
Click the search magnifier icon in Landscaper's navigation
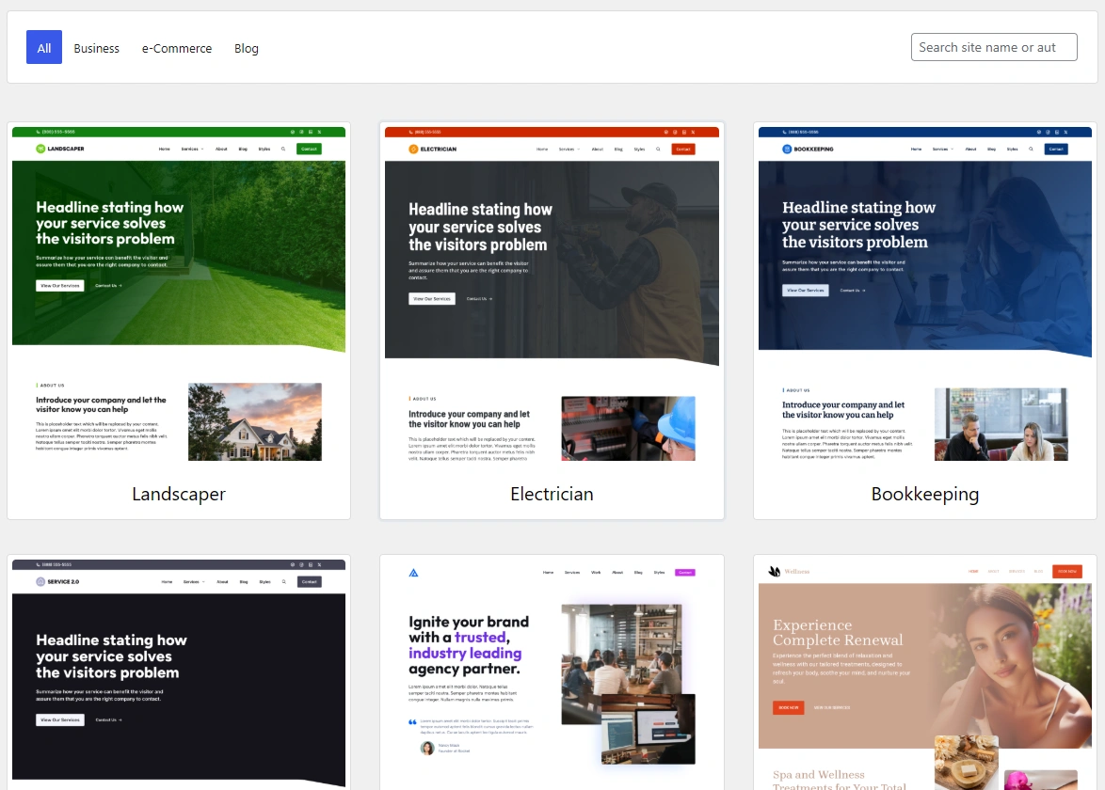pyautogui.click(x=282, y=150)
